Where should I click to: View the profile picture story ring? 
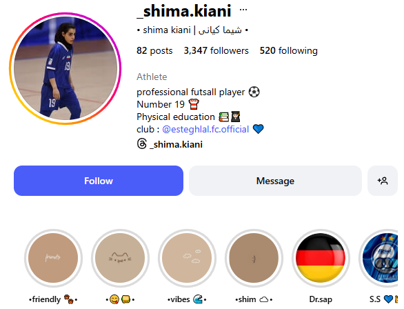65,68
